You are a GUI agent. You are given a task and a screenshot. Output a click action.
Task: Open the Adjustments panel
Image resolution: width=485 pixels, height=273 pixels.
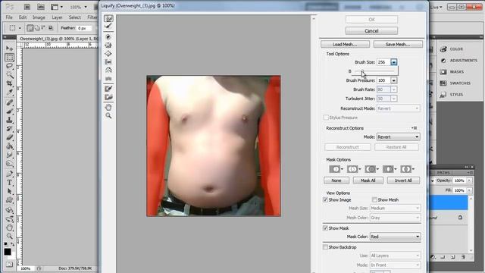click(459, 61)
